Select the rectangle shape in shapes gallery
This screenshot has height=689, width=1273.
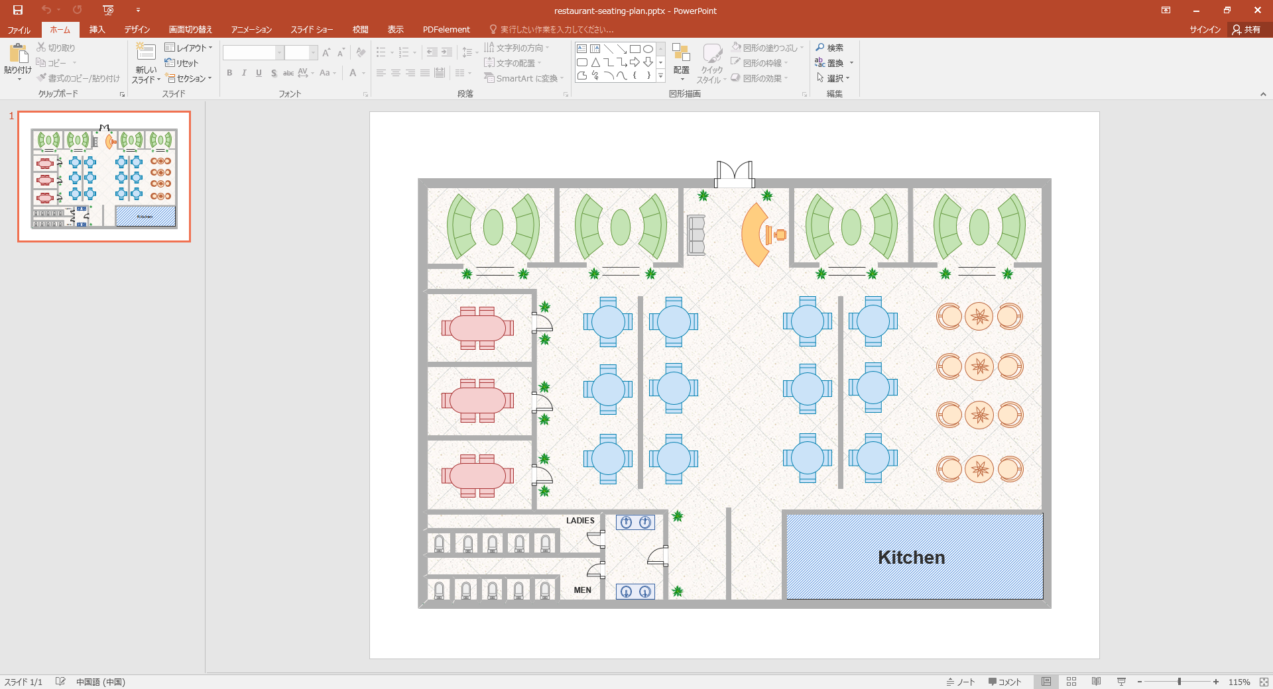click(x=635, y=49)
